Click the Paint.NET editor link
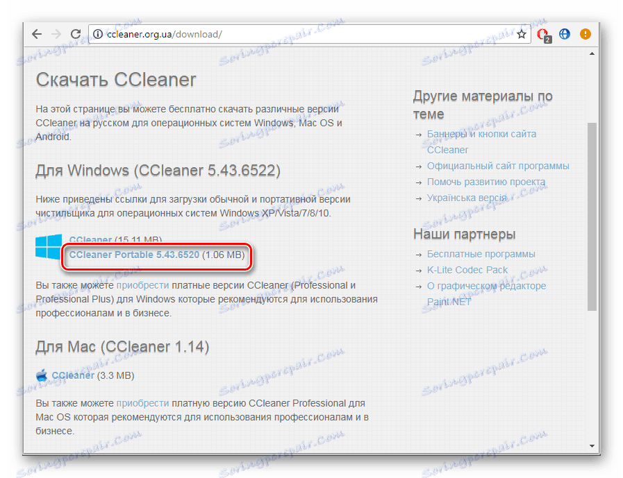The height and width of the screenshot is (478, 623). point(449,301)
